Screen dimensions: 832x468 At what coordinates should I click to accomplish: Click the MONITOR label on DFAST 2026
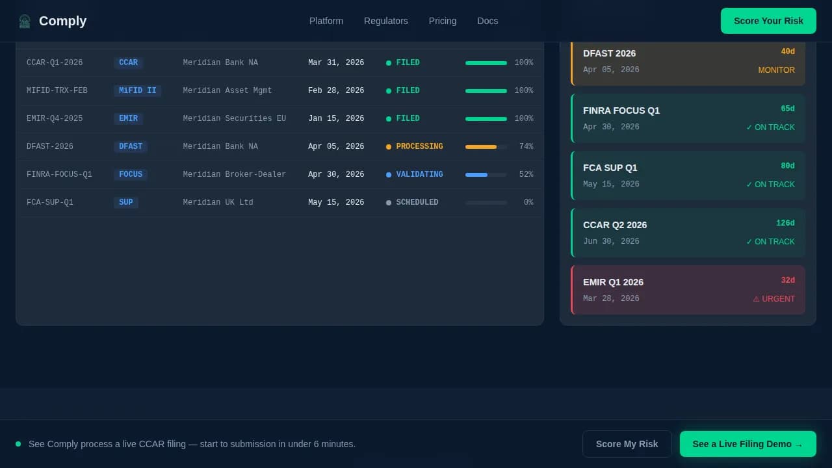[x=776, y=70]
